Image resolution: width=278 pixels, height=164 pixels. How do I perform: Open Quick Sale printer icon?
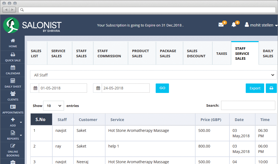(x=13, y=55)
